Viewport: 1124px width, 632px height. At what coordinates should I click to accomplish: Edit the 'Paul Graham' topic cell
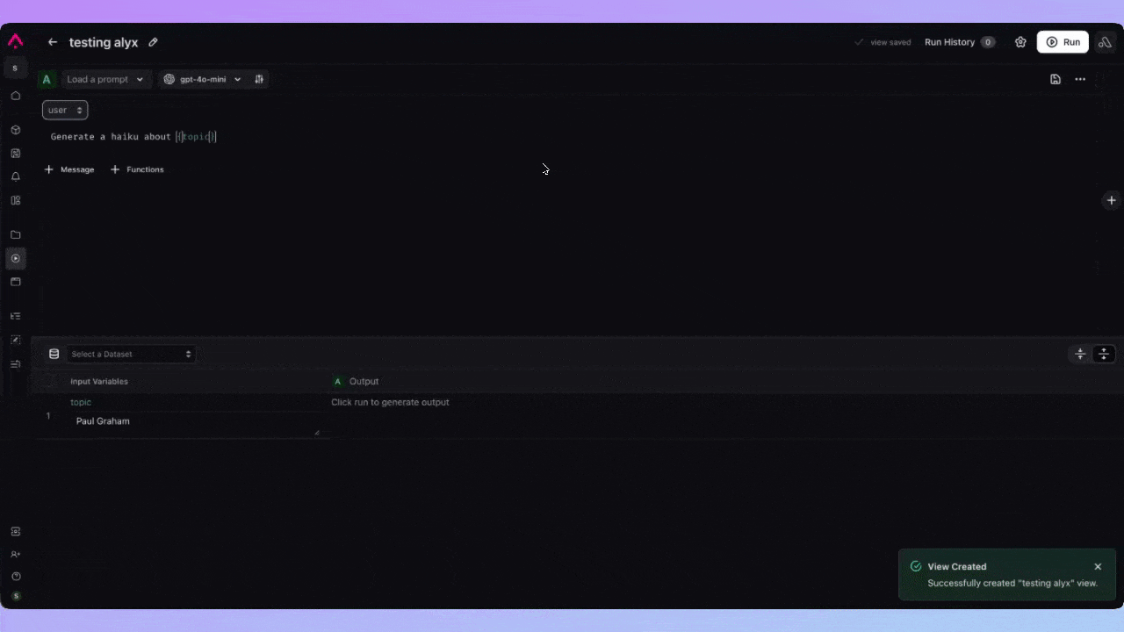click(103, 421)
